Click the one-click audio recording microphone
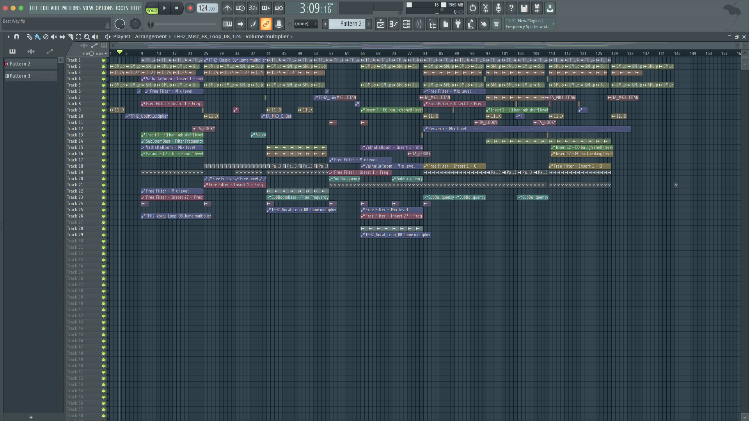 [499, 8]
